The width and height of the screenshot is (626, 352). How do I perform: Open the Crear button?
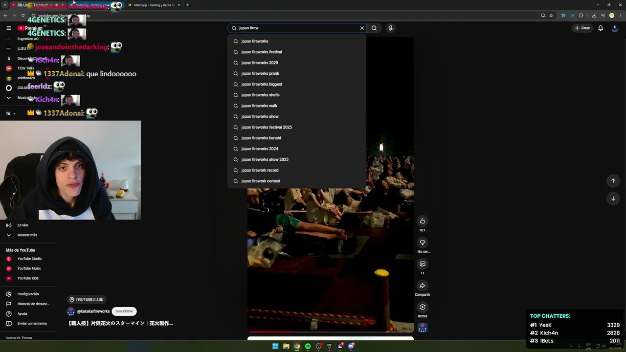point(582,28)
